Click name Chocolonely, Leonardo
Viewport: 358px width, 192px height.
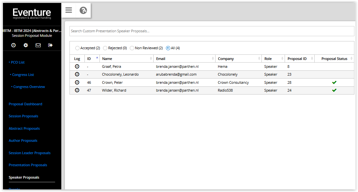click(x=120, y=74)
